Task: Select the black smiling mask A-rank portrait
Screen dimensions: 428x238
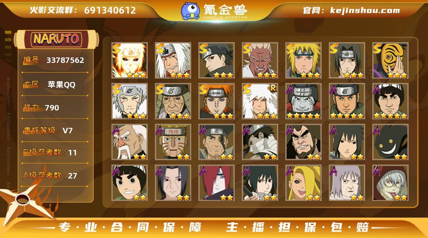Action: coord(391,142)
